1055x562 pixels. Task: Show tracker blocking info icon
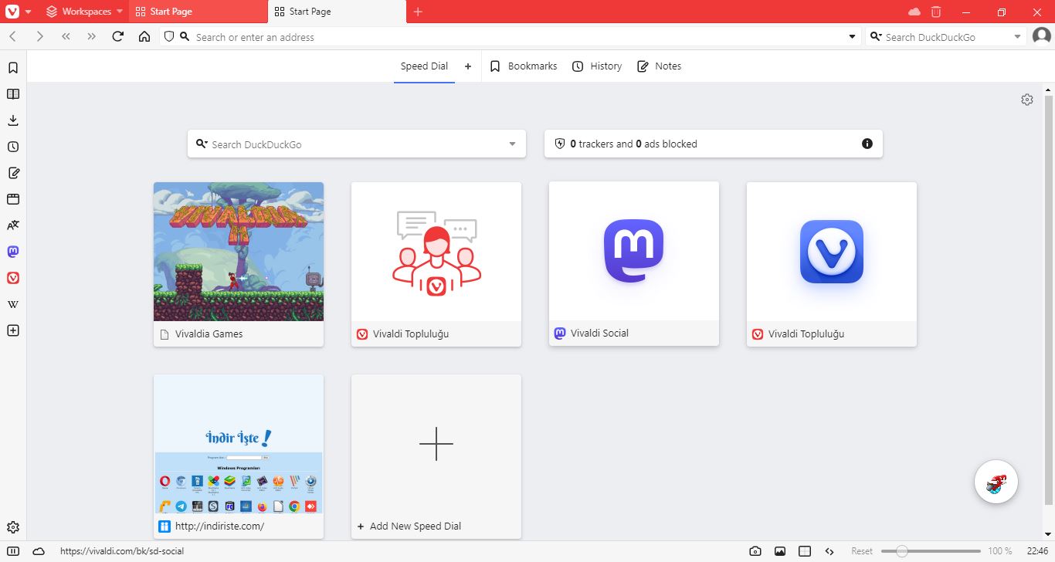(x=867, y=144)
